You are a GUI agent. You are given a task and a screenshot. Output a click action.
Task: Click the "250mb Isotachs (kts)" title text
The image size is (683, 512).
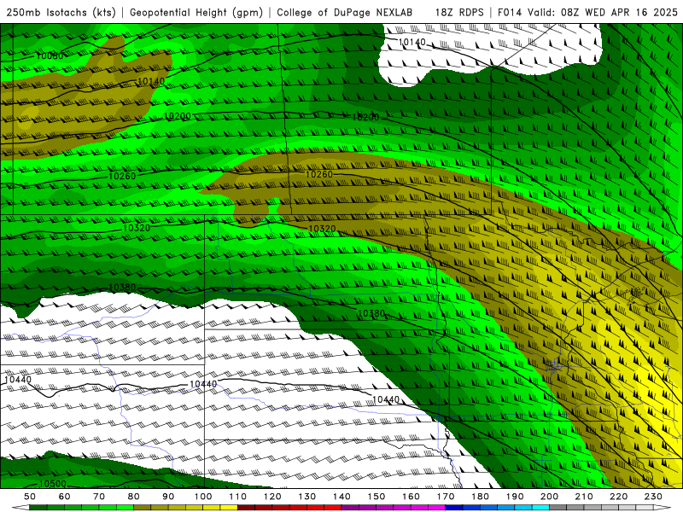pyautogui.click(x=61, y=12)
